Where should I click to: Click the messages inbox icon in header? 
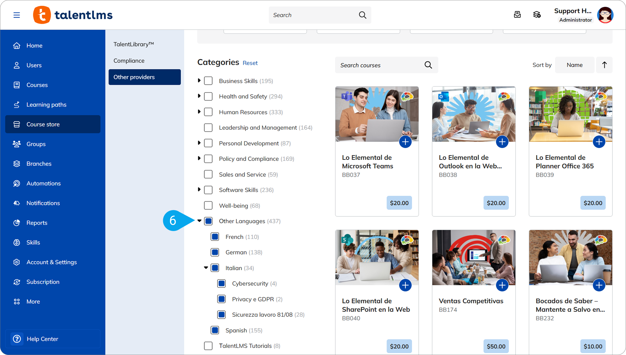(x=517, y=15)
